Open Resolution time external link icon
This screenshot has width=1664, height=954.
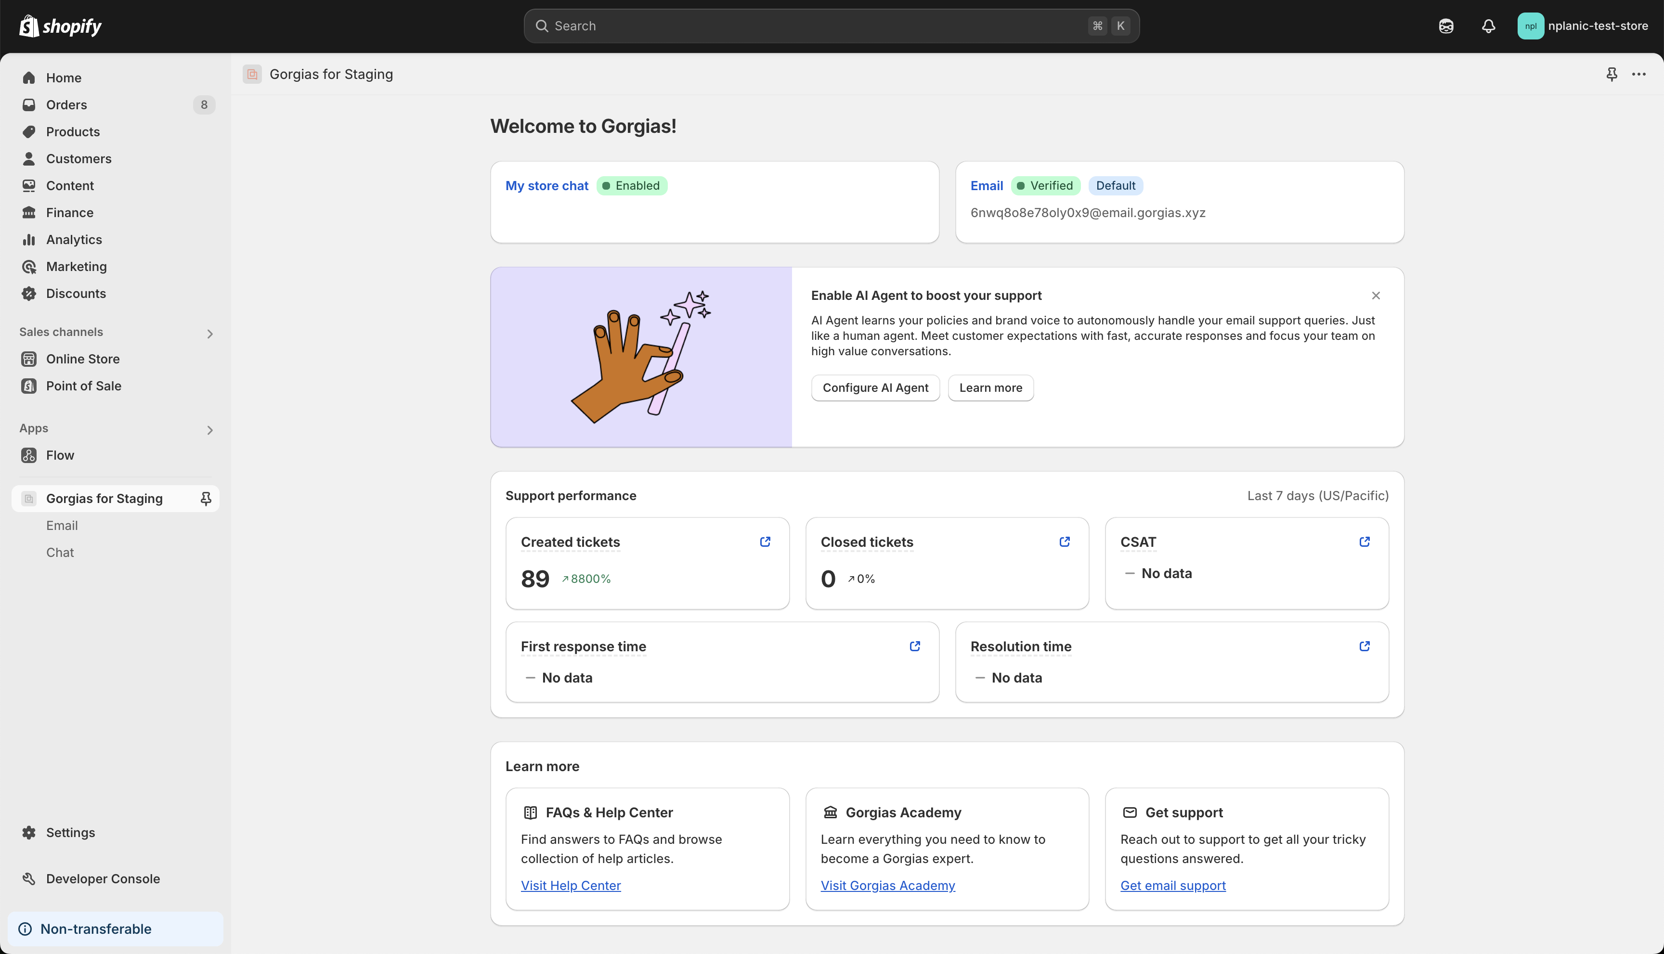1365,646
